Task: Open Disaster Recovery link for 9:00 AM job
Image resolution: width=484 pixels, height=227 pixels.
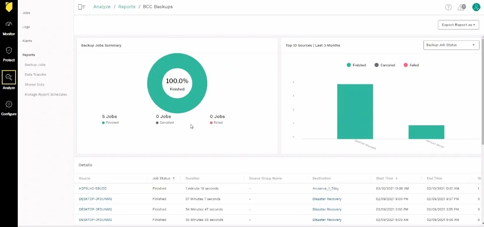Action: (x=327, y=220)
